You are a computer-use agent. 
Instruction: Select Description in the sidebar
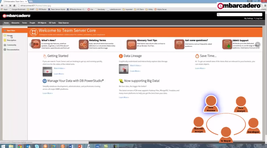11,40
